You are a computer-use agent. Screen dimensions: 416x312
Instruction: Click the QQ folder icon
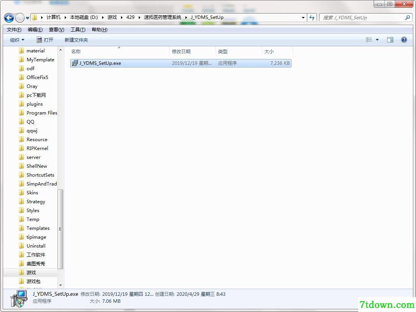click(x=22, y=122)
